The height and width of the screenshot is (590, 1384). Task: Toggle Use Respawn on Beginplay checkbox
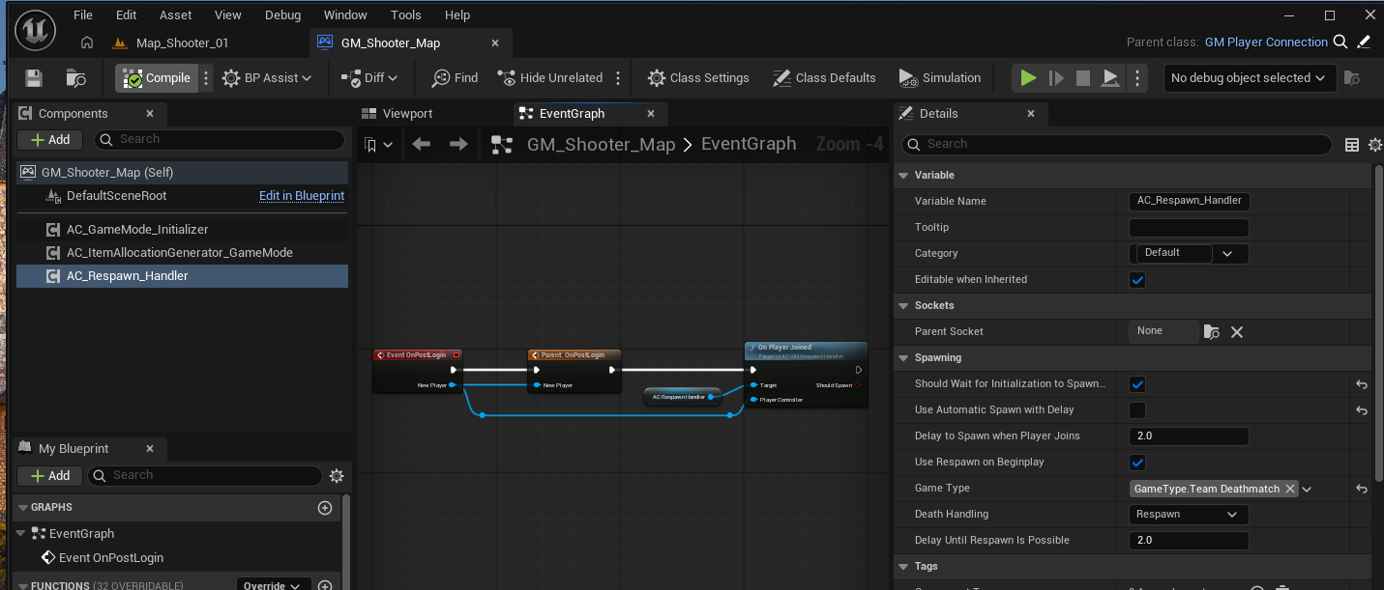[1137, 463]
